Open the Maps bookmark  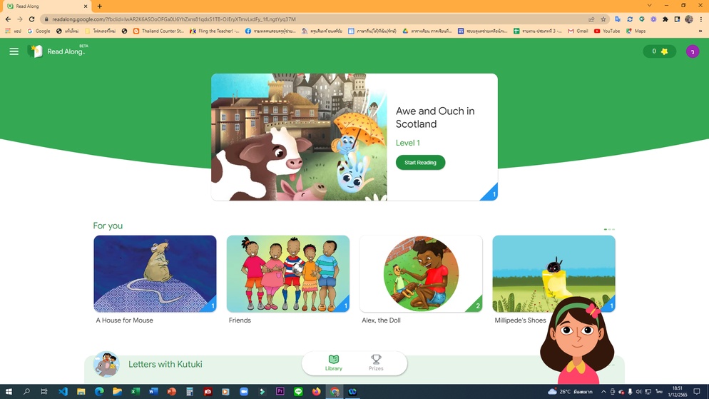(636, 31)
